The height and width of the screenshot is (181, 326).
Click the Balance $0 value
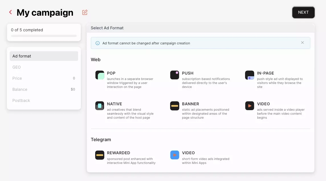coord(73,89)
